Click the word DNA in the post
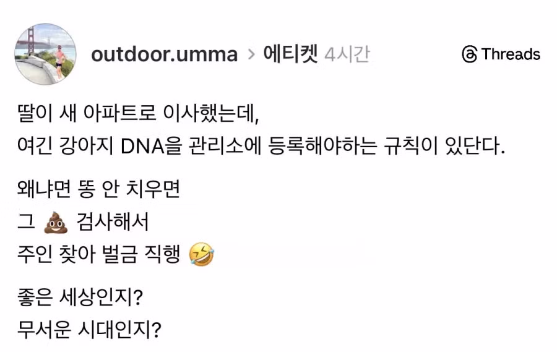This screenshot has width=557, height=352. coord(145,148)
